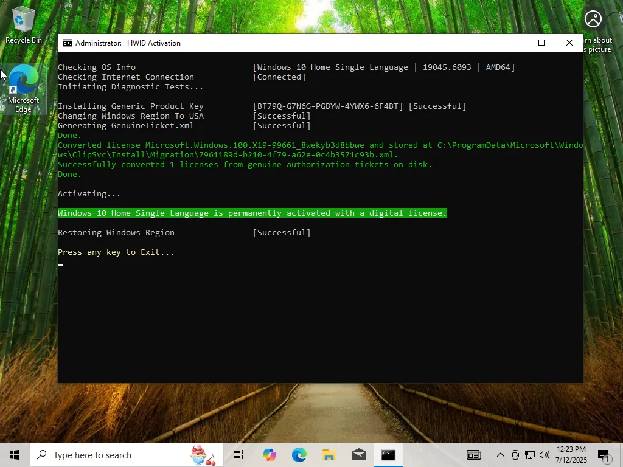Click 'Restoring Windows Region' line
Viewport: 623px width, 467px height.
tap(116, 233)
